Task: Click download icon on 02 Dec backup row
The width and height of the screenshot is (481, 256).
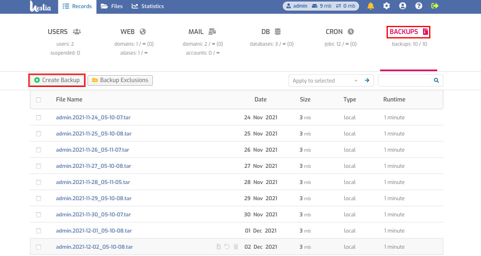Action: [218, 247]
